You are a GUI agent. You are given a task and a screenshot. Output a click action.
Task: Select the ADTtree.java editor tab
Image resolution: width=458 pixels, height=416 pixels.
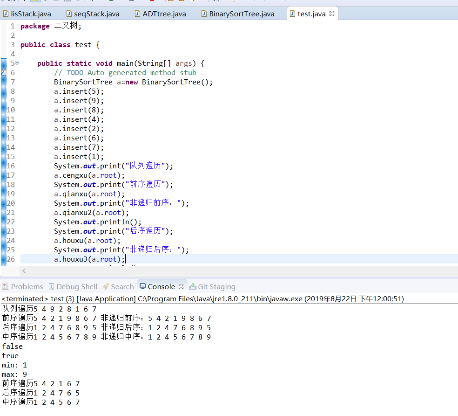click(x=161, y=14)
